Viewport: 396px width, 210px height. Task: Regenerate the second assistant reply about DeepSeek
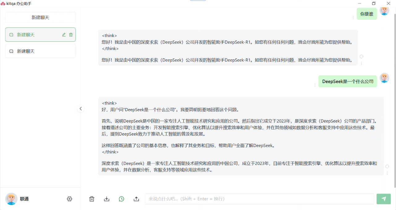click(x=387, y=166)
